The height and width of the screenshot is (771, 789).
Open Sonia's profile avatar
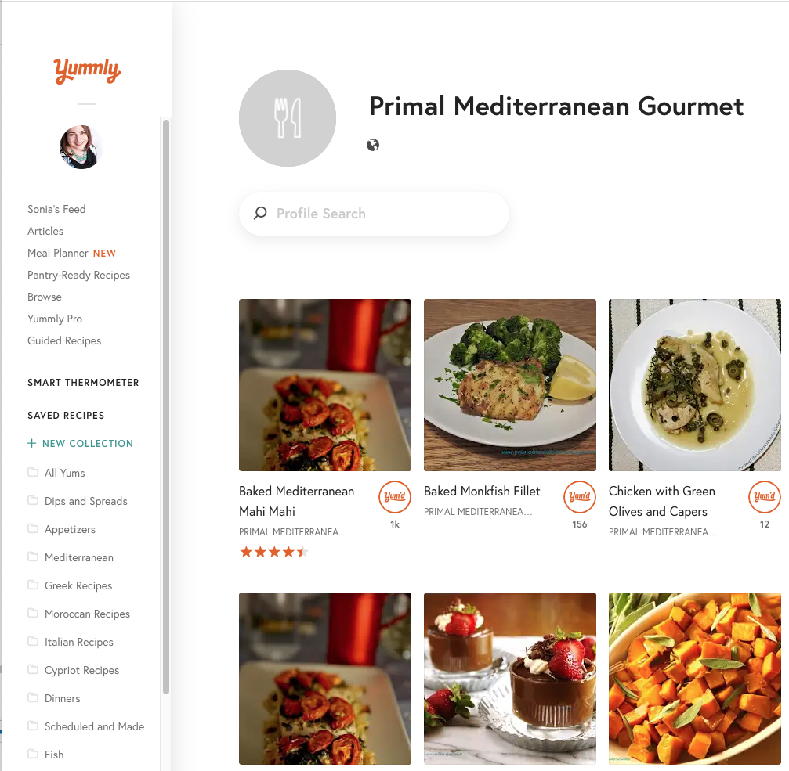click(81, 147)
